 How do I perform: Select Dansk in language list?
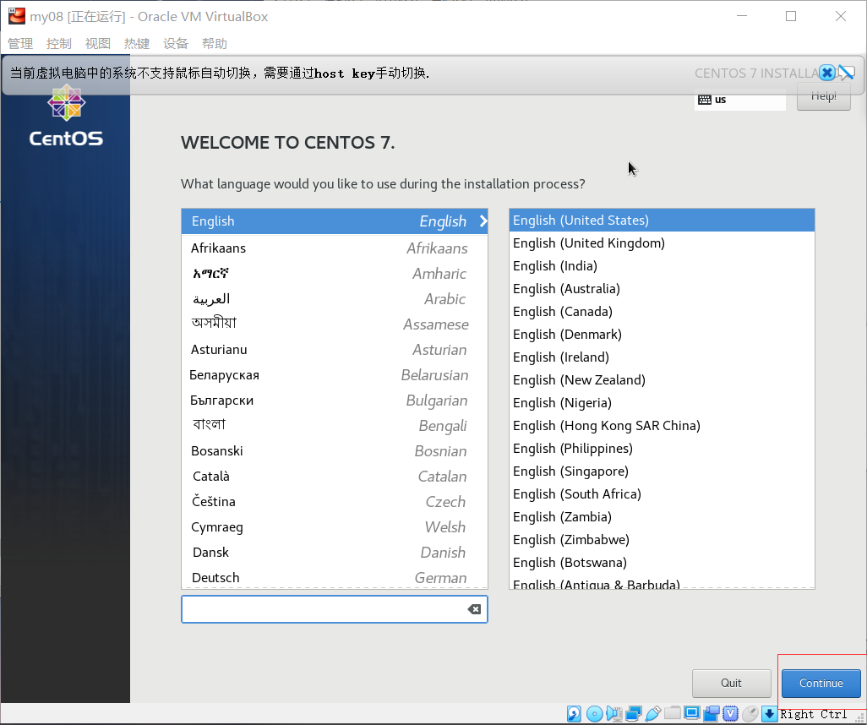(335, 553)
